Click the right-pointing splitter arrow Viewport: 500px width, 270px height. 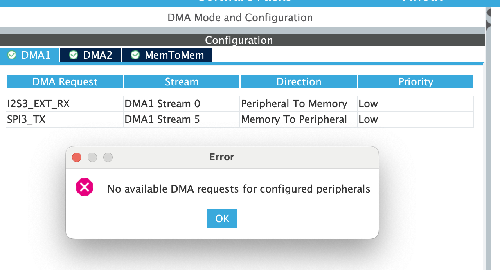click(488, 25)
